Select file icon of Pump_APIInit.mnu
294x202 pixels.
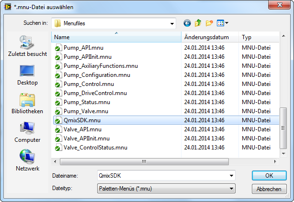[x=58, y=57]
